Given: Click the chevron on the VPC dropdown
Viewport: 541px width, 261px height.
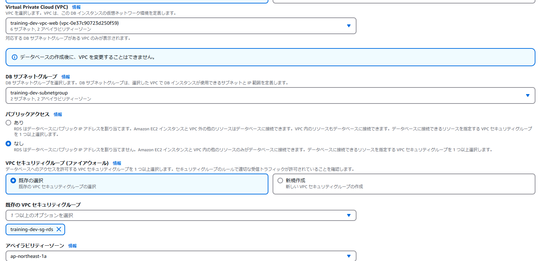Looking at the screenshot, I should [349, 26].
